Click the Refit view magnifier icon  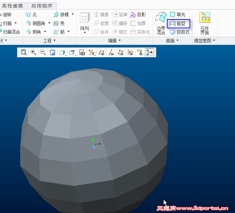pyautogui.click(x=24, y=52)
